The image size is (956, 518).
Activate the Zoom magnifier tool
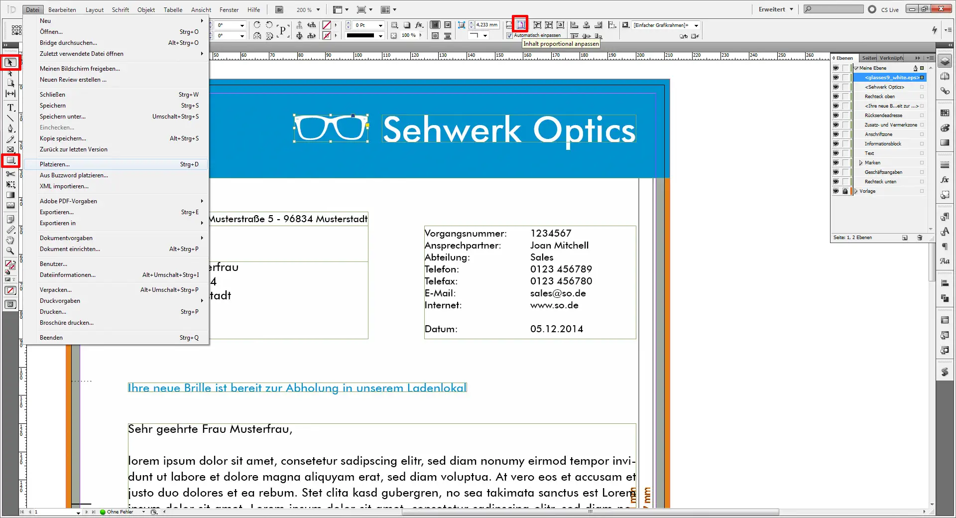pyautogui.click(x=10, y=251)
